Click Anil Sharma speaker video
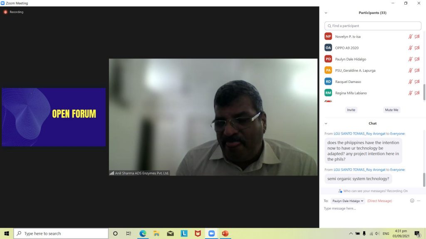 click(x=213, y=117)
